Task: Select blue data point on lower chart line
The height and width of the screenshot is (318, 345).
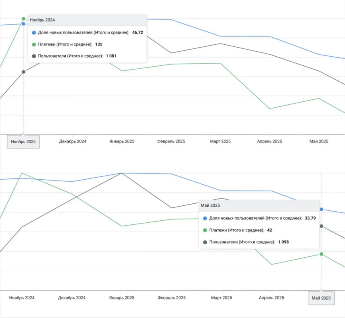Action: coord(321,210)
